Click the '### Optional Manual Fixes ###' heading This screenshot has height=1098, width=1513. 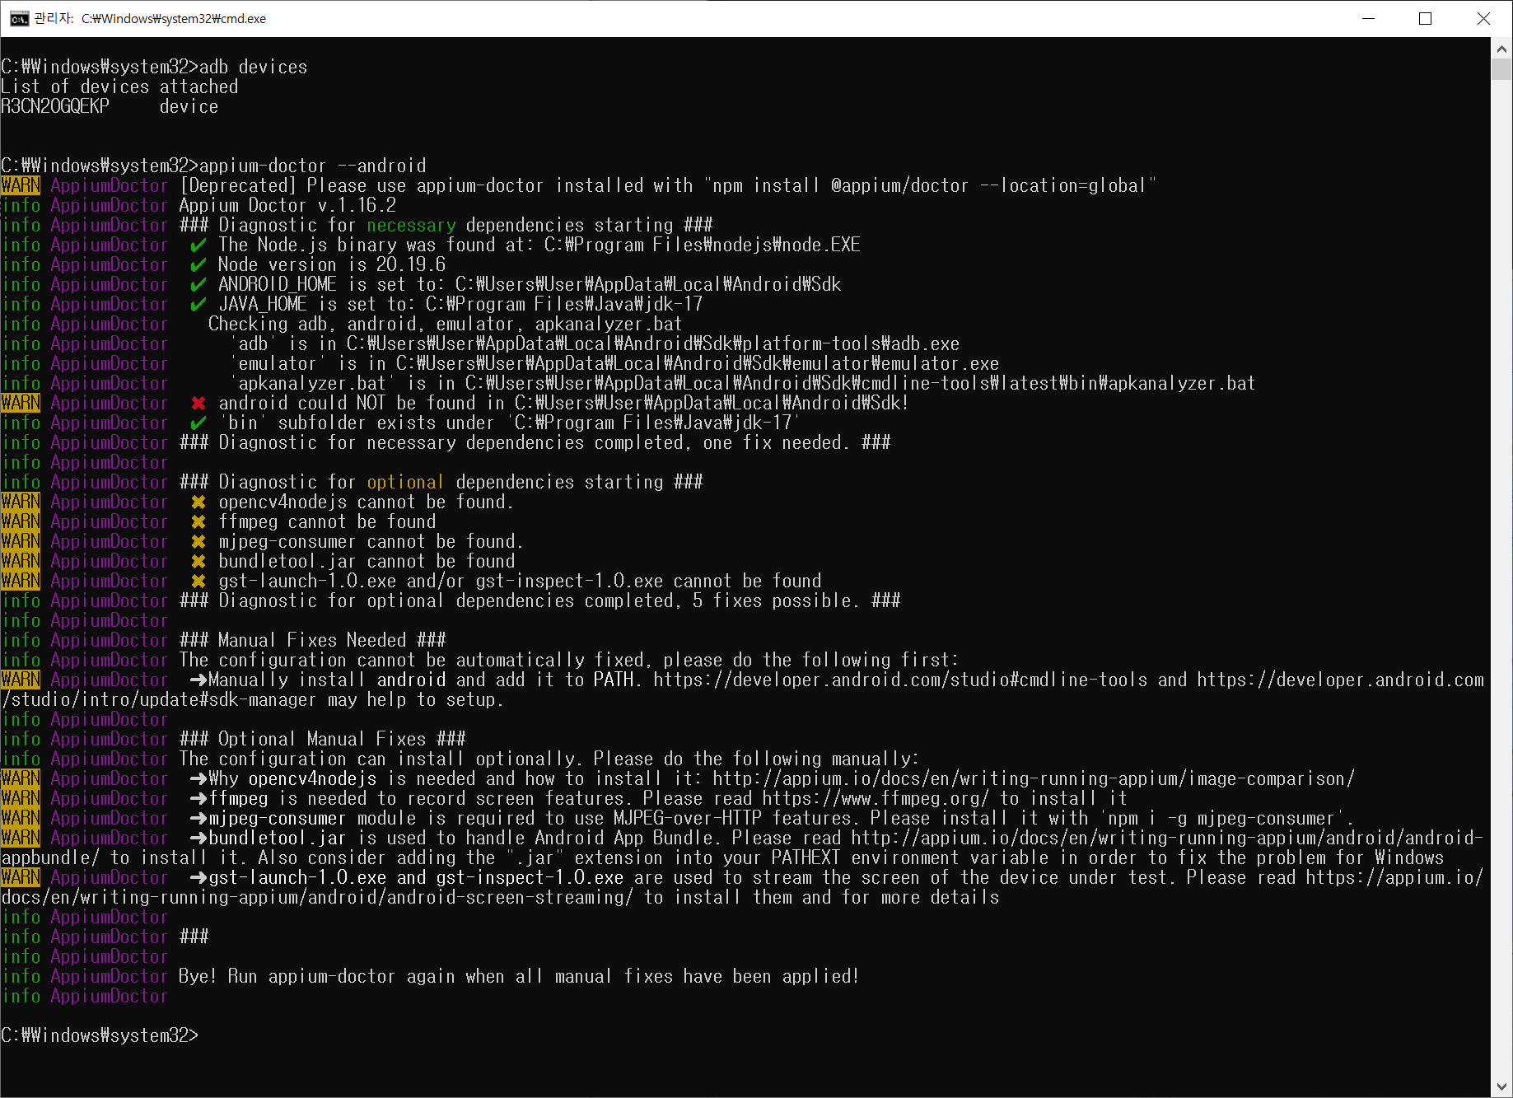323,739
